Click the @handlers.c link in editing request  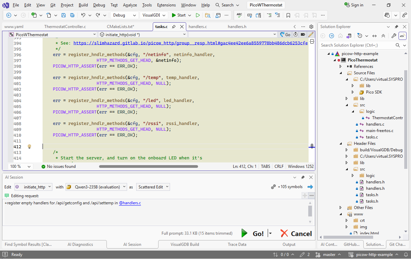pos(130,203)
